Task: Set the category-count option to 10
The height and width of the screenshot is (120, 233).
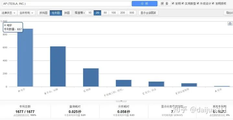Action: [x=90, y=13]
